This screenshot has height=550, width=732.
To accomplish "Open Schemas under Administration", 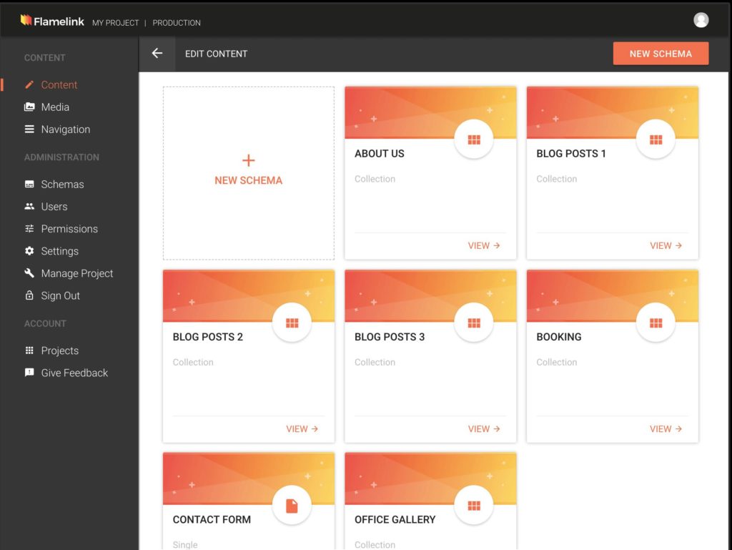I will (x=63, y=184).
